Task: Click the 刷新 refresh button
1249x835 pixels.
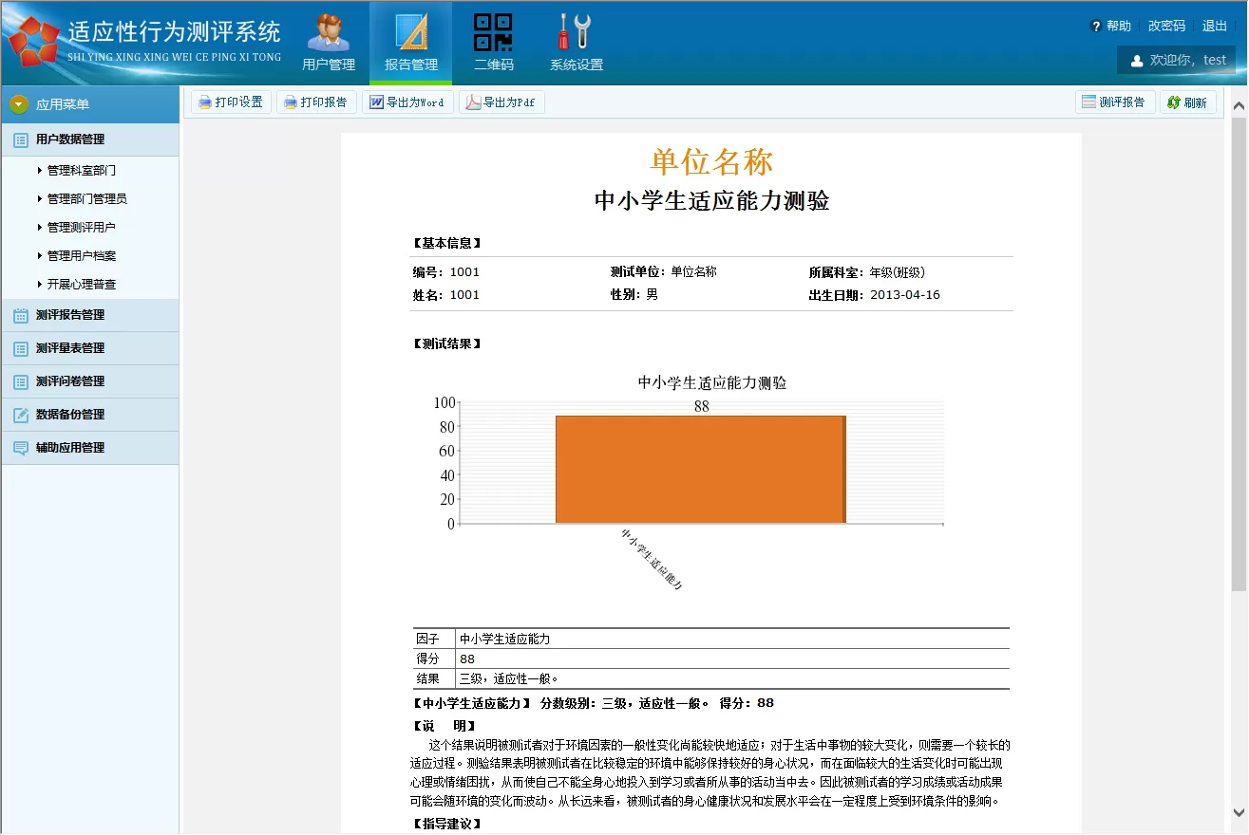Action: pos(1188,102)
